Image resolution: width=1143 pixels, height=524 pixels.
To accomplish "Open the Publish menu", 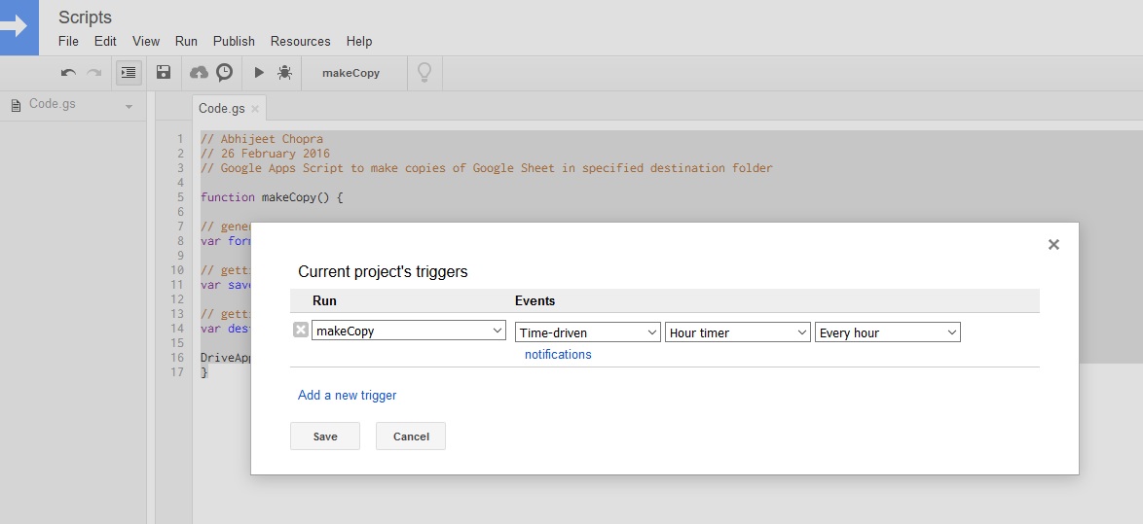I will 234,41.
